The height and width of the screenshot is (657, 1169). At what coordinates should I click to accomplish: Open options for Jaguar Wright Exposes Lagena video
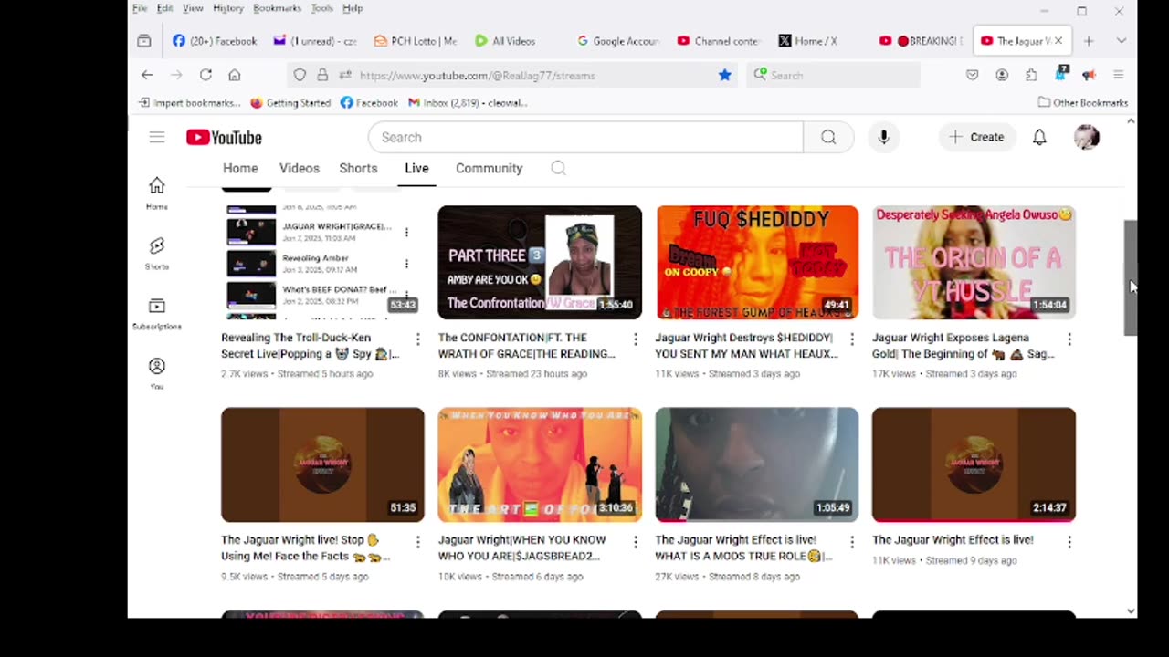[1069, 339]
